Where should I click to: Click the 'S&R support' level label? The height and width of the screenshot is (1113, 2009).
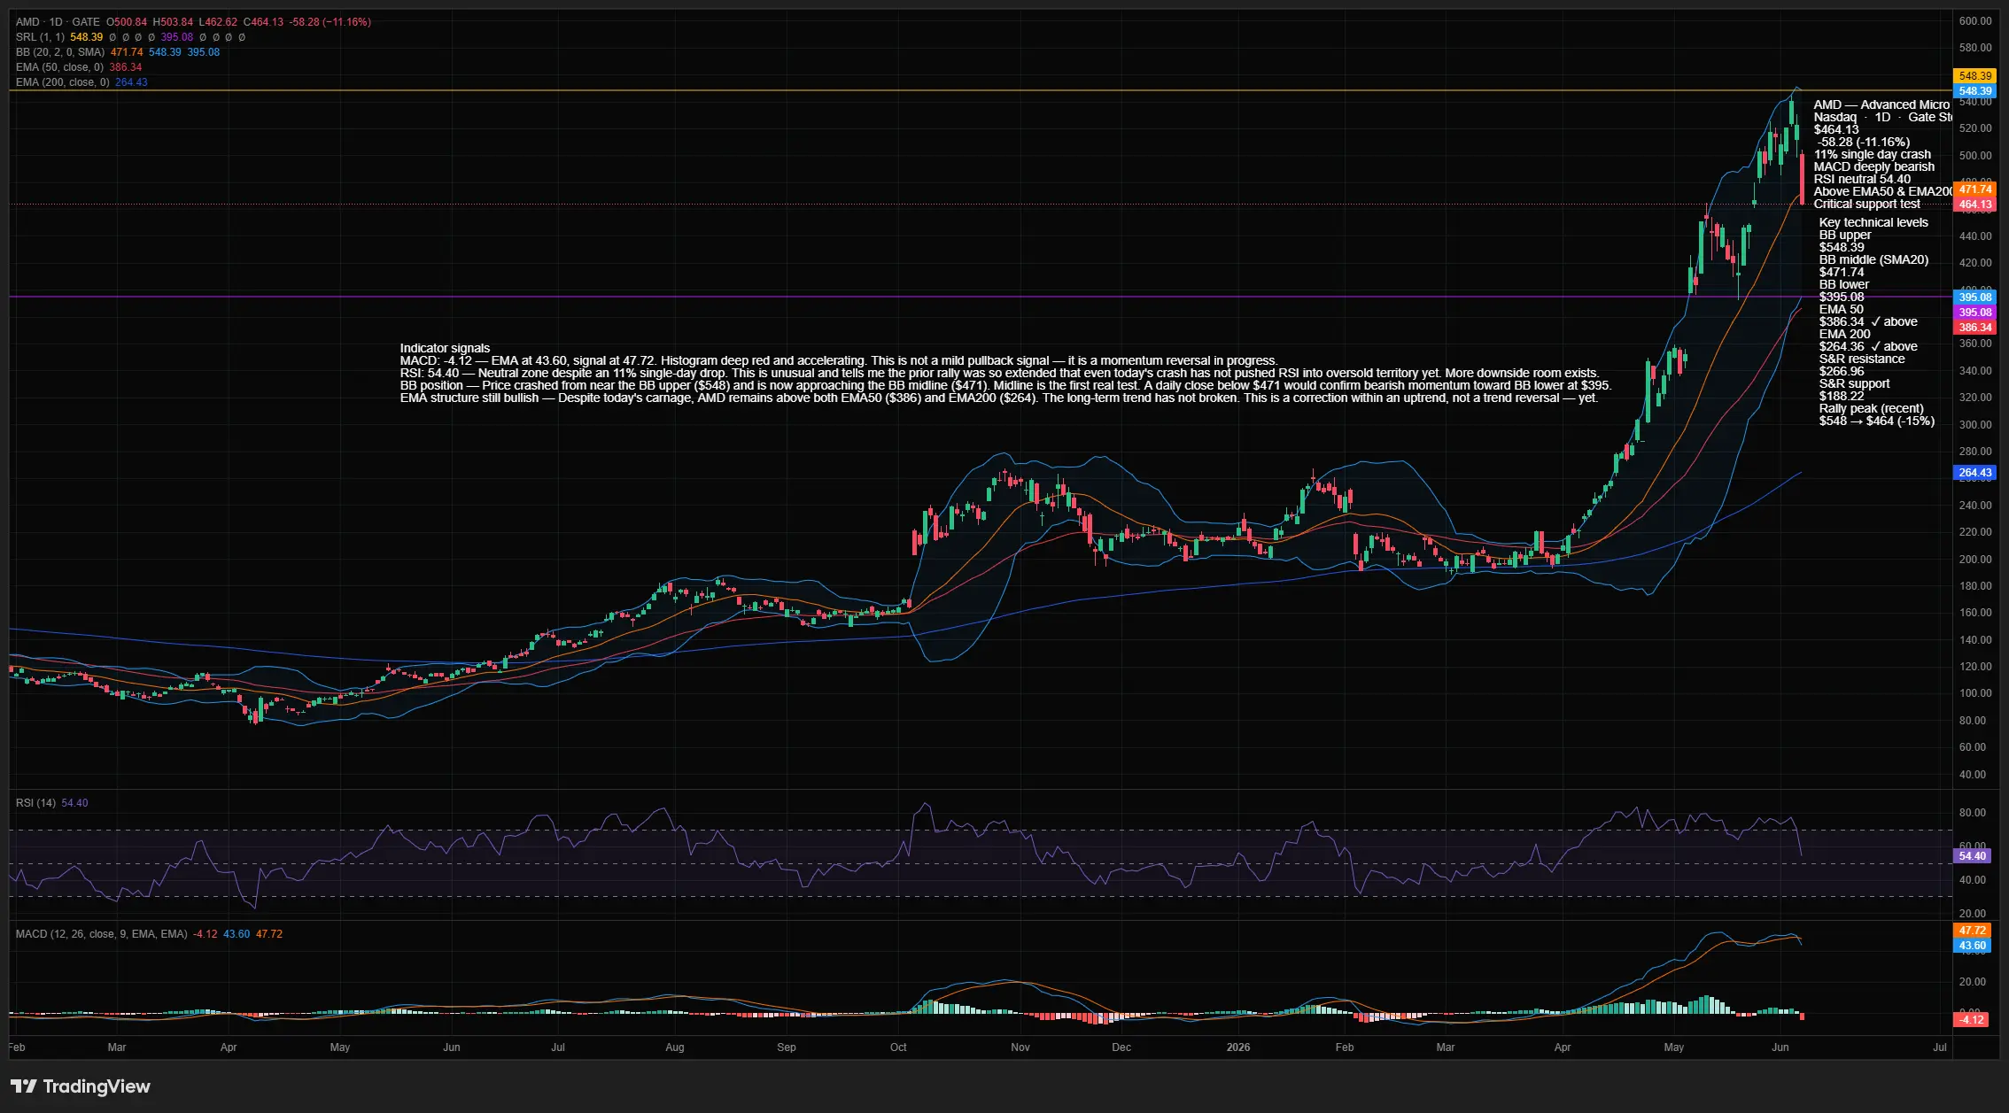click(1855, 384)
